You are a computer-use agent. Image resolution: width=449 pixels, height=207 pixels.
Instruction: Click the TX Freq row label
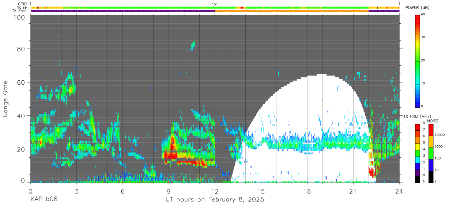pyautogui.click(x=19, y=11)
